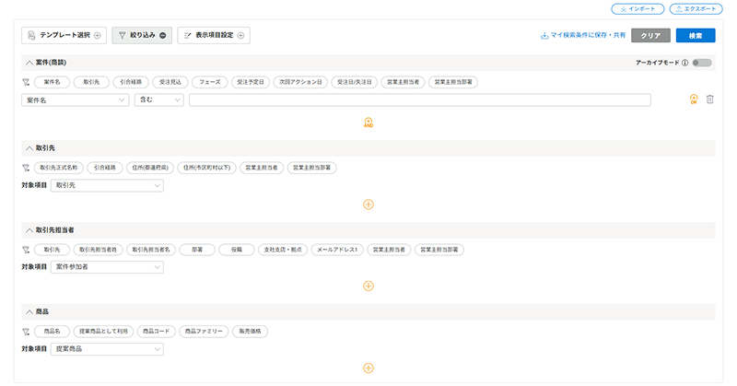Click the filter icon before the 商品名 chip

(x=26, y=332)
